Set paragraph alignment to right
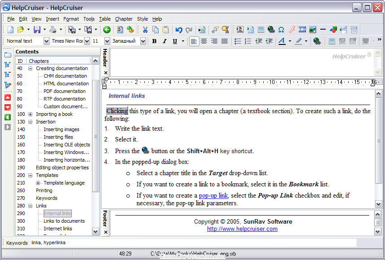Image resolution: width=385 pixels, height=260 pixels. [214, 41]
